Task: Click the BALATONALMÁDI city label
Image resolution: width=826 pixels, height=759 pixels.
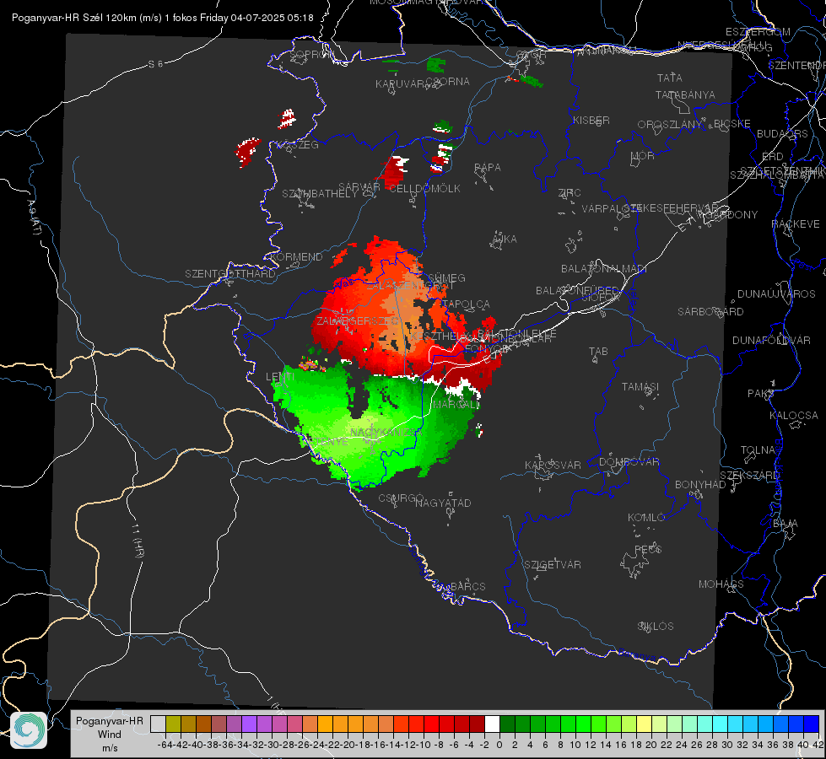Action: coord(604,269)
